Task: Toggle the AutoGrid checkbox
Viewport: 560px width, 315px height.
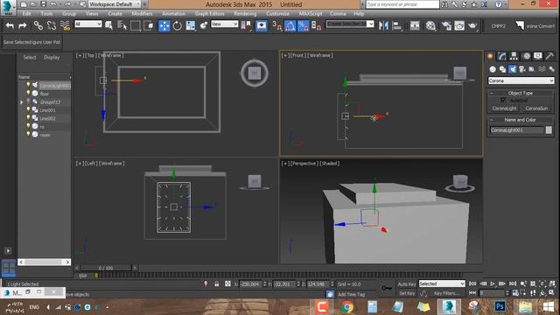Action: click(503, 101)
